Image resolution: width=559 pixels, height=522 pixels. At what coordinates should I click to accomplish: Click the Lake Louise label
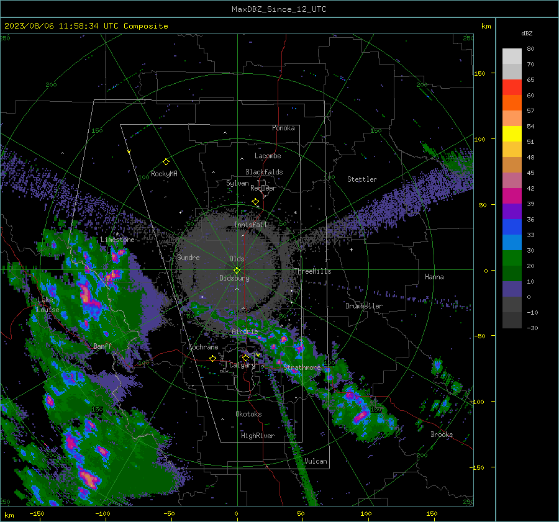point(48,305)
